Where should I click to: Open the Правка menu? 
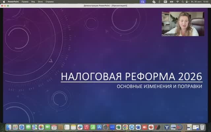tap(25, 2)
